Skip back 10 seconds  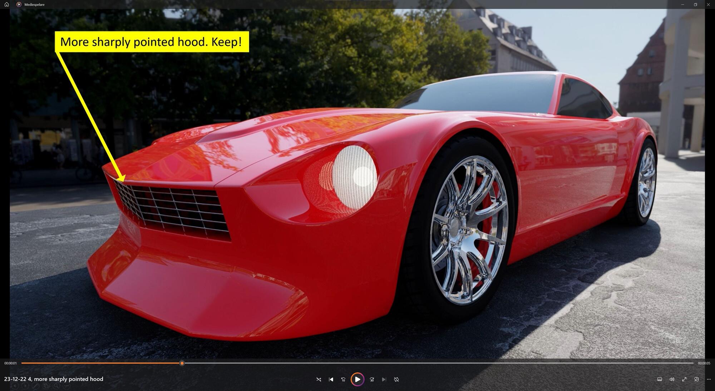(x=343, y=380)
